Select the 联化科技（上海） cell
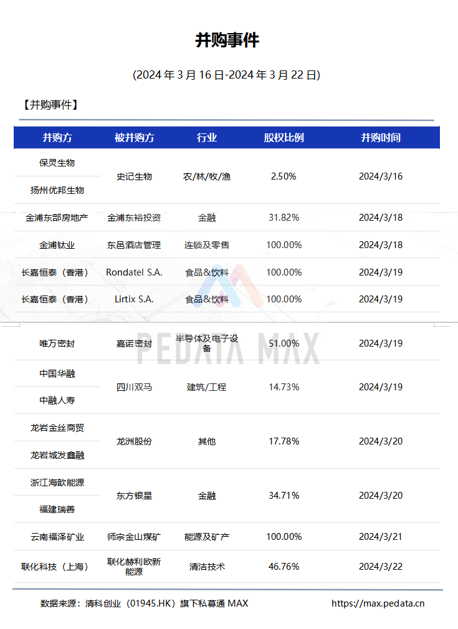458x629 pixels. pos(55,567)
